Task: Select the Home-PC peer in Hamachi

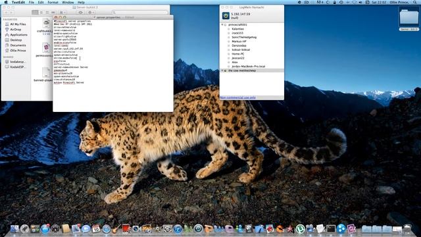Action: coord(238,54)
